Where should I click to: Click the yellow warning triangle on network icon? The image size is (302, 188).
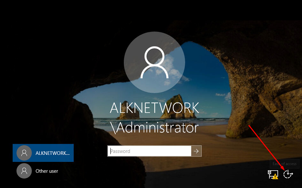[275, 176]
